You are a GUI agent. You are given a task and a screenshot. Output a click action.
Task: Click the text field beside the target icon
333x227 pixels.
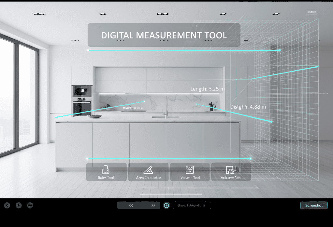pos(192,205)
